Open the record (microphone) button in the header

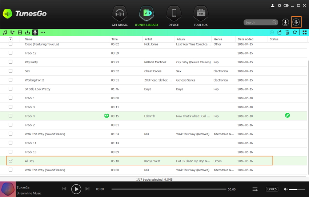[296, 22]
